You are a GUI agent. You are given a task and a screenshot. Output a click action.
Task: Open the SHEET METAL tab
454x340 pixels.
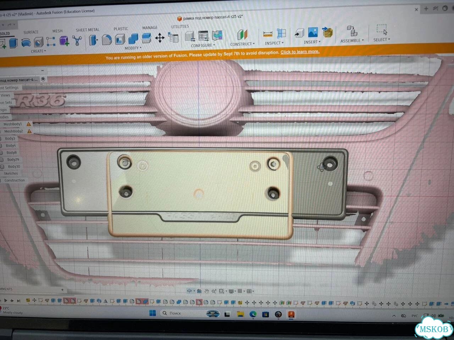pyautogui.click(x=88, y=30)
